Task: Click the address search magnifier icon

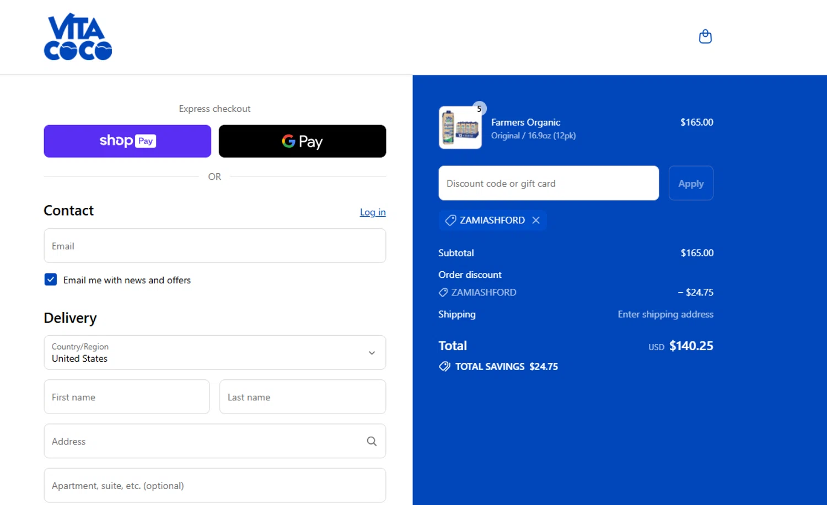Action: click(372, 441)
